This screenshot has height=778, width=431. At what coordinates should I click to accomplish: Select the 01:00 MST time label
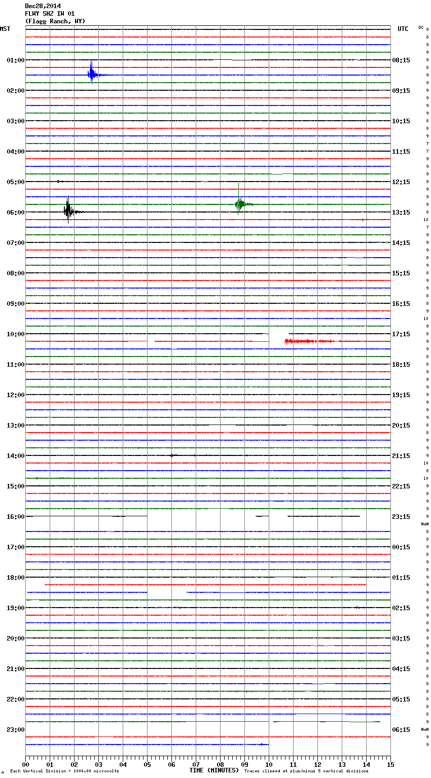(x=16, y=60)
